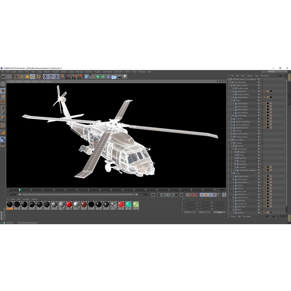Expand the Right Cockpit Door object

coord(232,122)
